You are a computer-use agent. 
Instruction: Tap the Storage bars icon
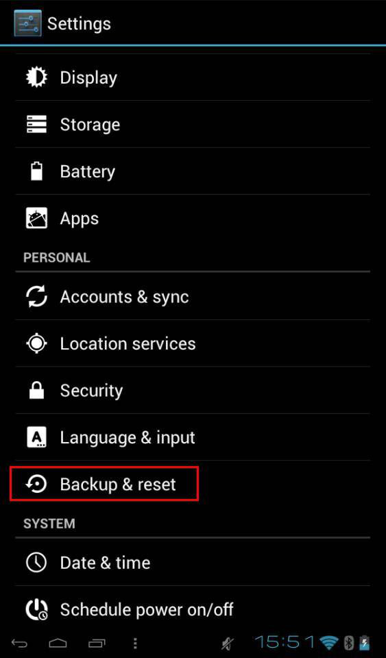pos(37,125)
